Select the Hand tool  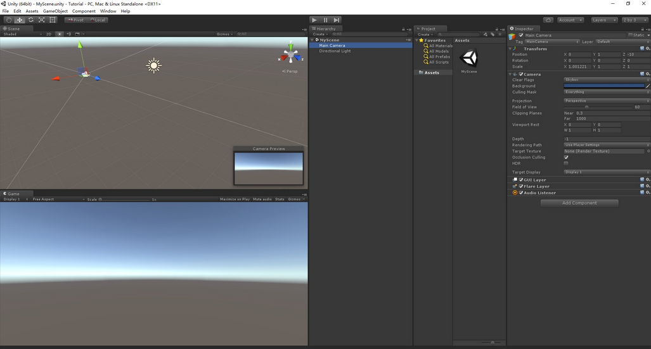click(x=8, y=20)
